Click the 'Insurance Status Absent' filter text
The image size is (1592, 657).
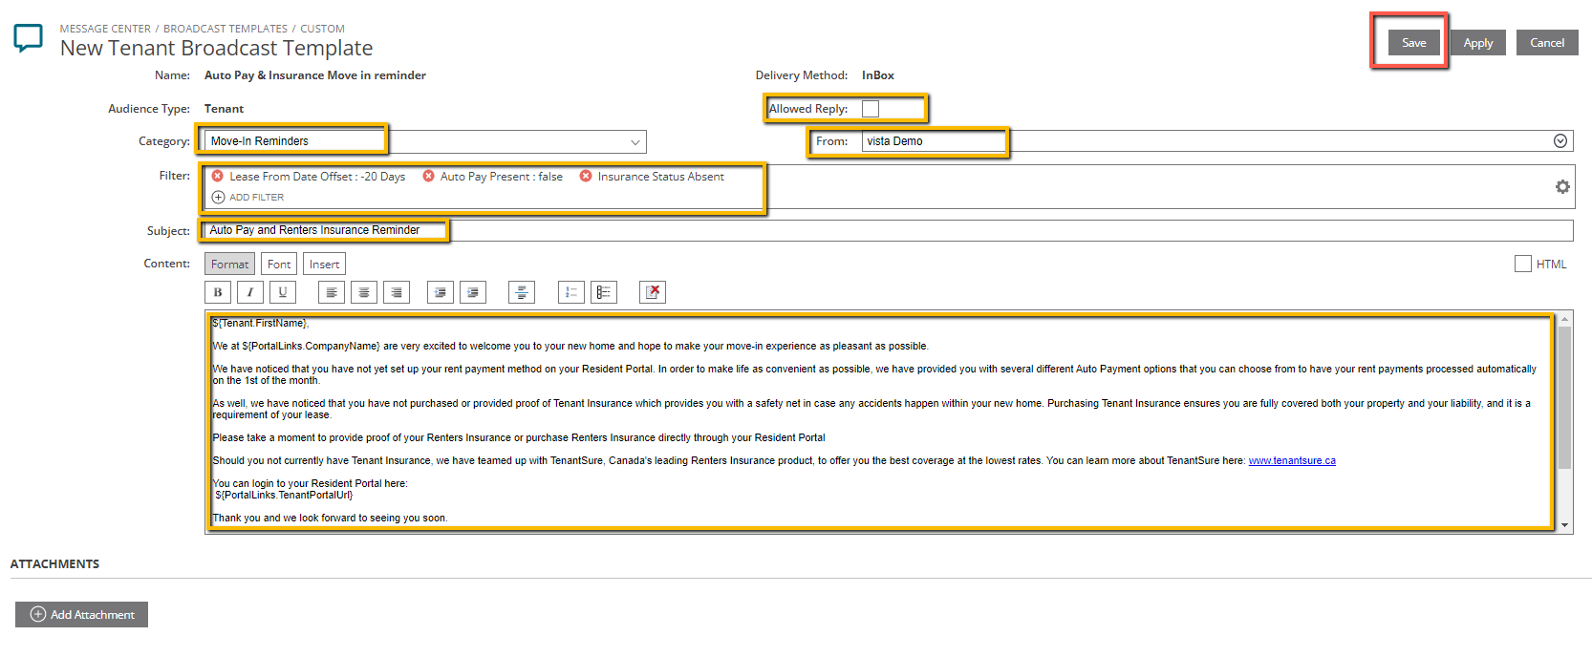pyautogui.click(x=661, y=177)
